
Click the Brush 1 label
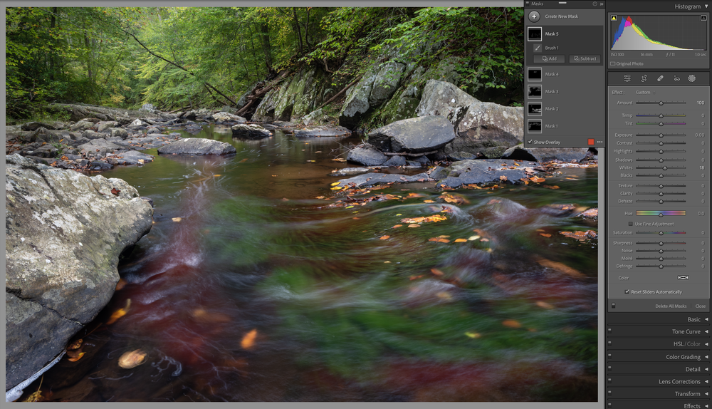(552, 48)
